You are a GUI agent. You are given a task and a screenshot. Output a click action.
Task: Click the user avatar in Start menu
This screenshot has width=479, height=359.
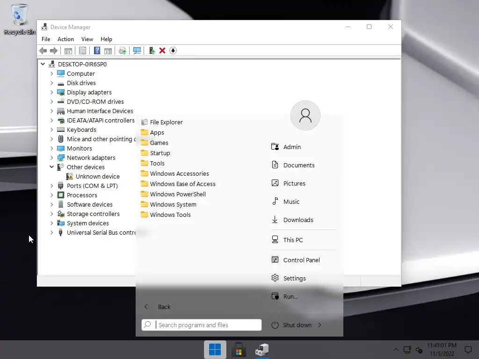click(x=305, y=115)
